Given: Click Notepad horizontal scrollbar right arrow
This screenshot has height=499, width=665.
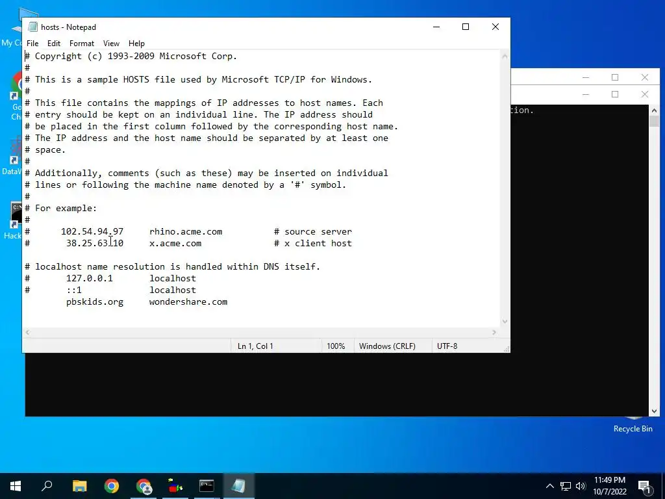Looking at the screenshot, I should click(494, 332).
